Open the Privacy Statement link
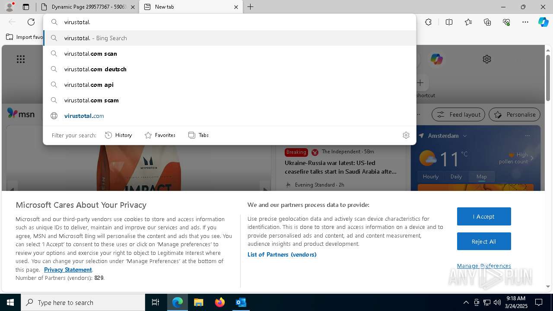 (x=68, y=270)
